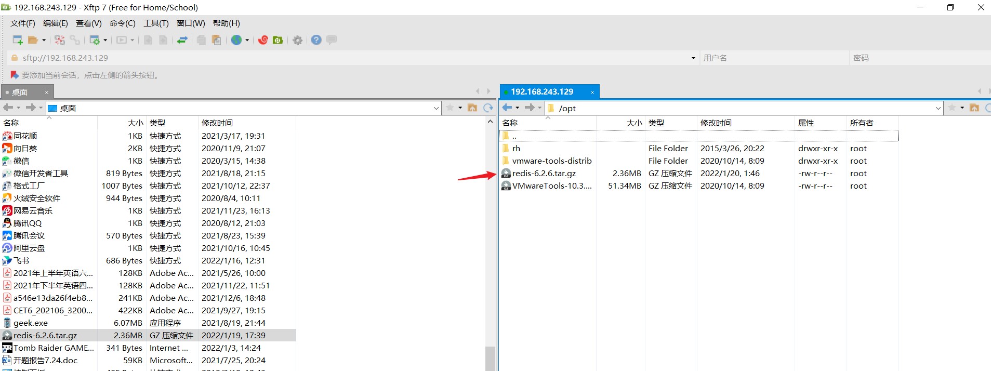Image resolution: width=991 pixels, height=371 pixels.
Task: Select local redis-6.2.6.tar.gz on desktop
Action: [x=149, y=336]
